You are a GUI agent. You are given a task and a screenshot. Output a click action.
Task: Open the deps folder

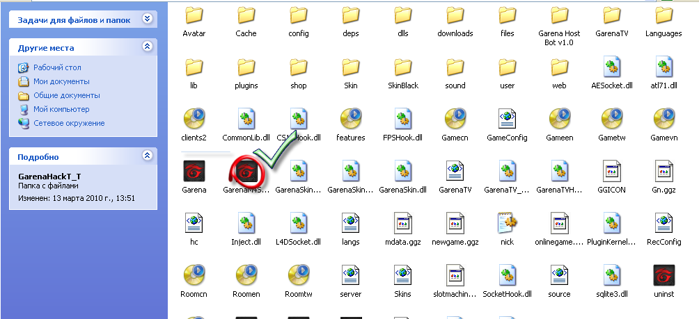click(351, 15)
